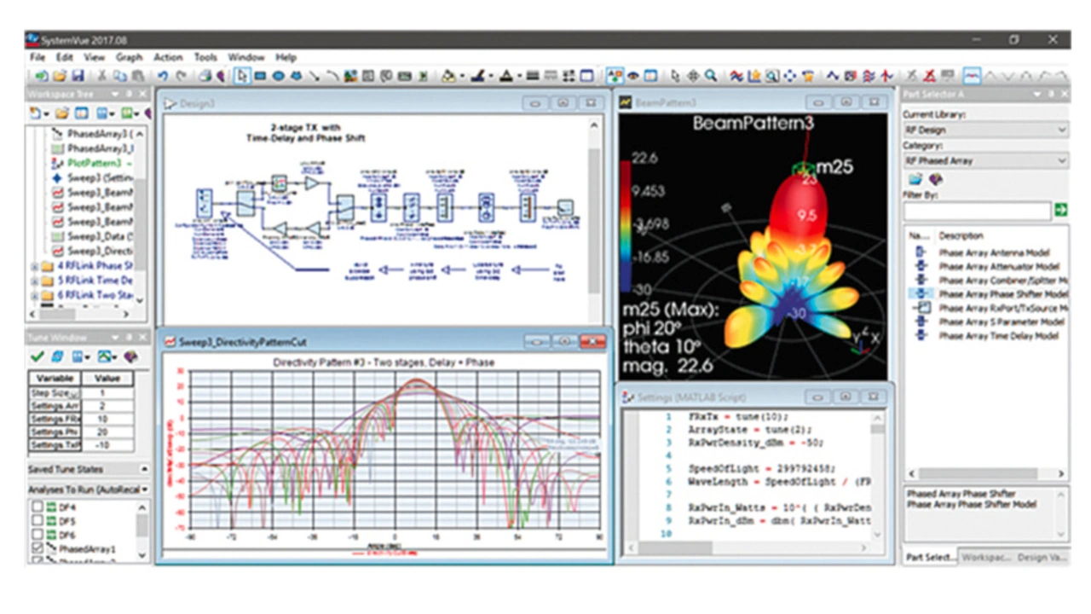The height and width of the screenshot is (614, 1091).
Task: Open Workspace Tree panel options arrow
Action: pyautogui.click(x=117, y=93)
